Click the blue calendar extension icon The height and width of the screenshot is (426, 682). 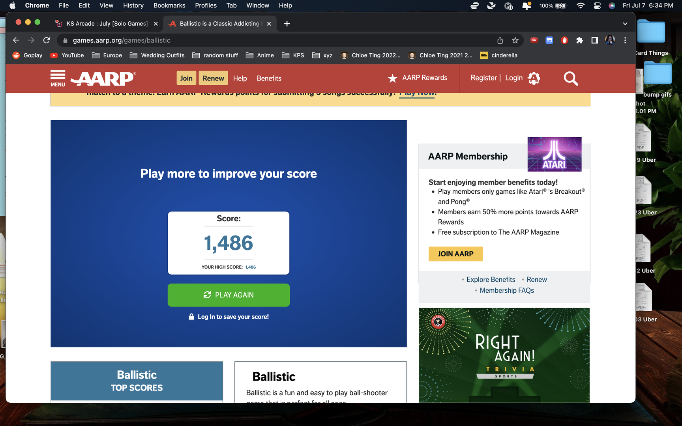[549, 40]
